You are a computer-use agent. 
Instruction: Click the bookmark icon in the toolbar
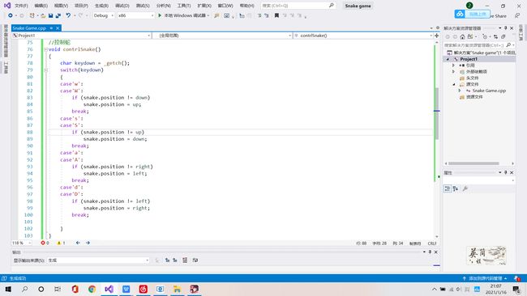pyautogui.click(x=276, y=15)
